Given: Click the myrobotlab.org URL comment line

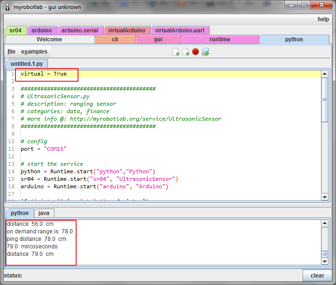Looking at the screenshot, I should coord(121,119).
